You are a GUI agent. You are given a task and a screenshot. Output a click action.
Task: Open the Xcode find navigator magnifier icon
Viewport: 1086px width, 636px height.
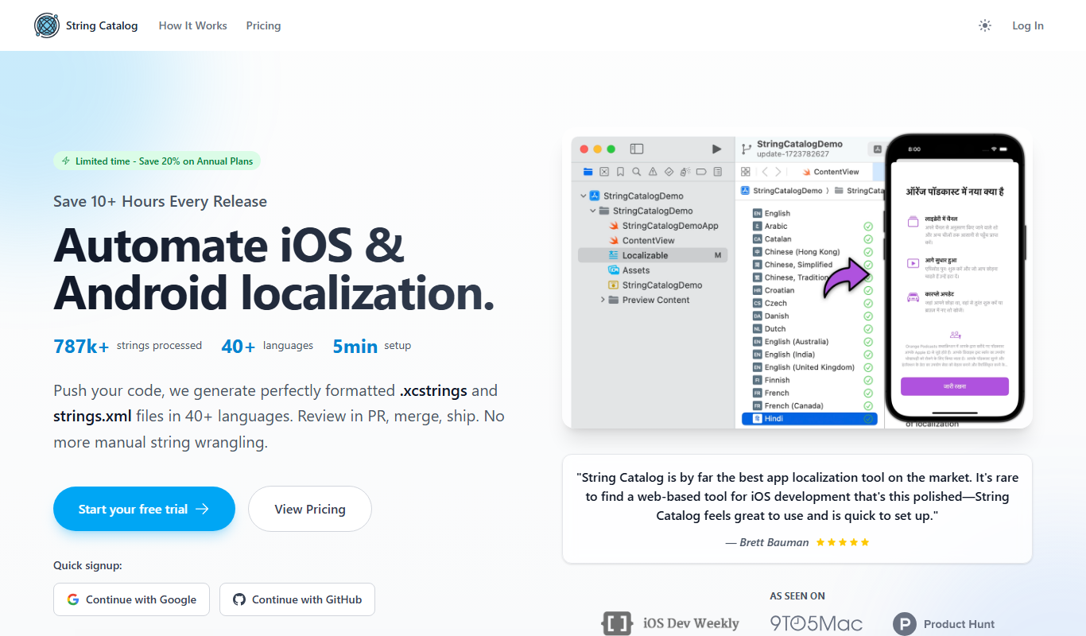tap(637, 172)
